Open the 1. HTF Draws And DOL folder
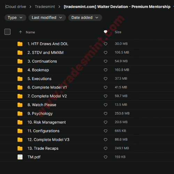 click(48, 44)
